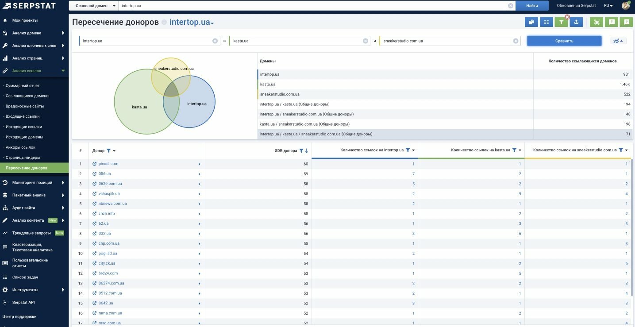Open the Донор column sort dropdown arrow

point(114,151)
